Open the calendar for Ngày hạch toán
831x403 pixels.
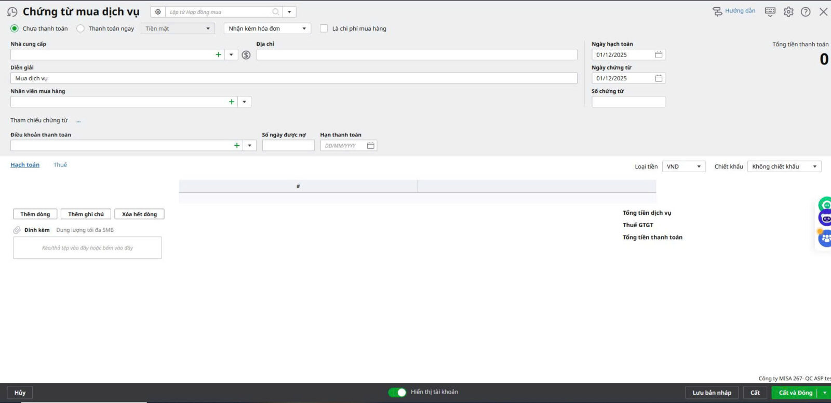pos(659,54)
